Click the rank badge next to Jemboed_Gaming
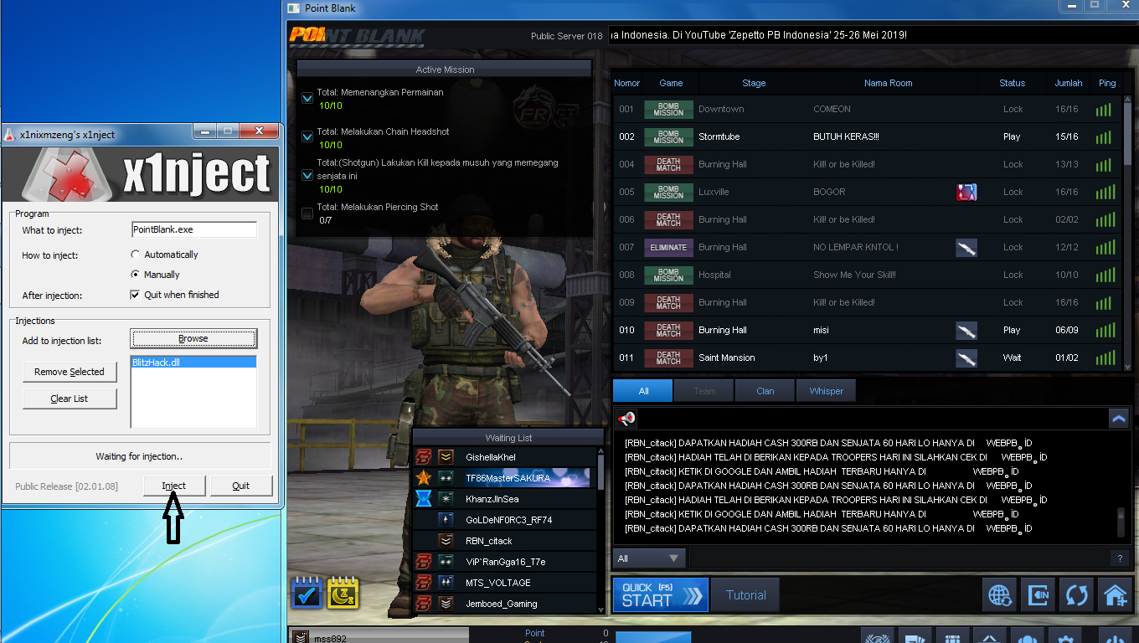 [446, 604]
